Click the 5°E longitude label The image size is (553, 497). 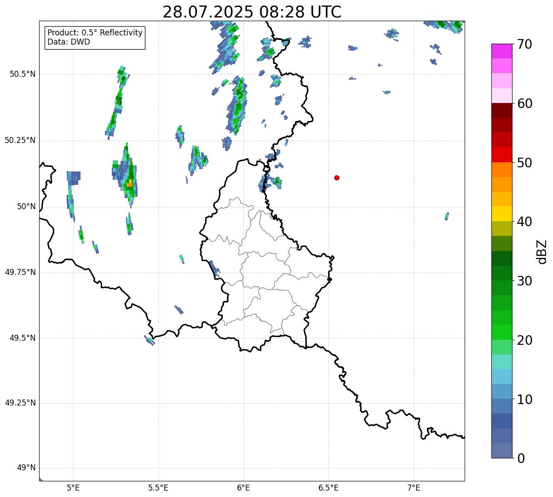point(73,487)
